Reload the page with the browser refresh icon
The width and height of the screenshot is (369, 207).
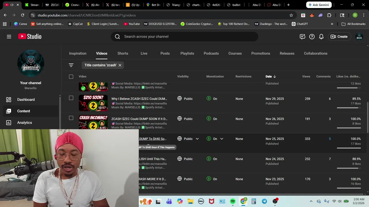click(22, 15)
